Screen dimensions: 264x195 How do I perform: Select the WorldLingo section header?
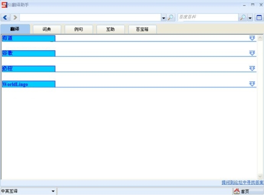[x=29, y=84]
